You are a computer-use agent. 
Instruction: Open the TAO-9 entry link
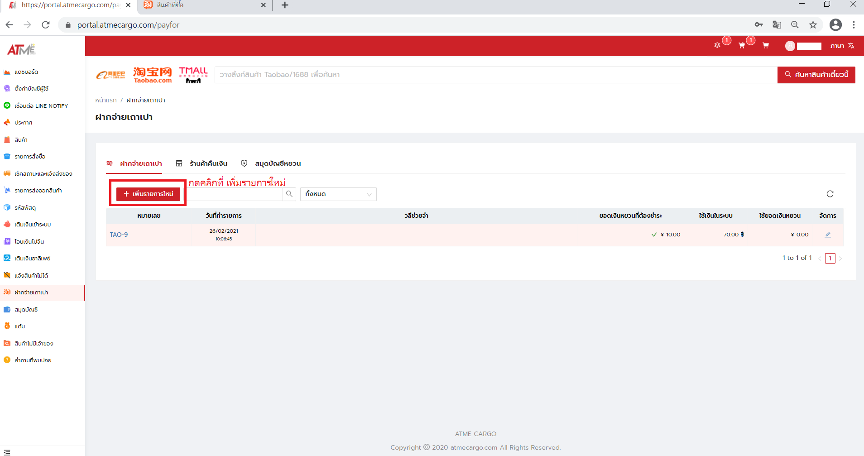(119, 235)
